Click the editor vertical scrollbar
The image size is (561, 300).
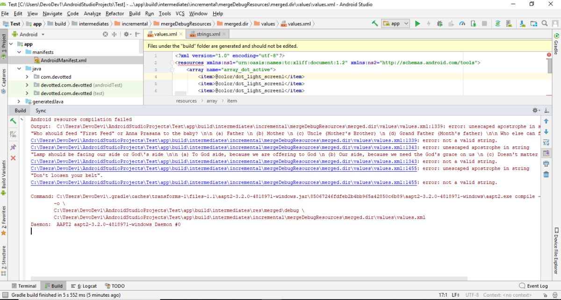pos(549,66)
